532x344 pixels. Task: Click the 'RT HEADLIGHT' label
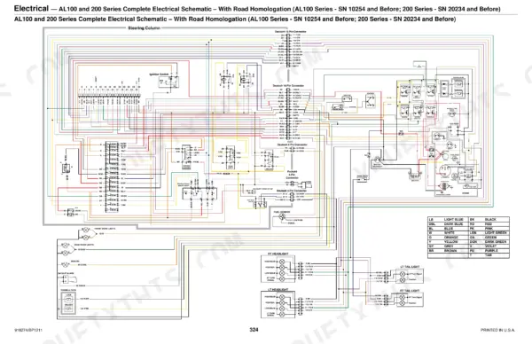pyautogui.click(x=278, y=254)
